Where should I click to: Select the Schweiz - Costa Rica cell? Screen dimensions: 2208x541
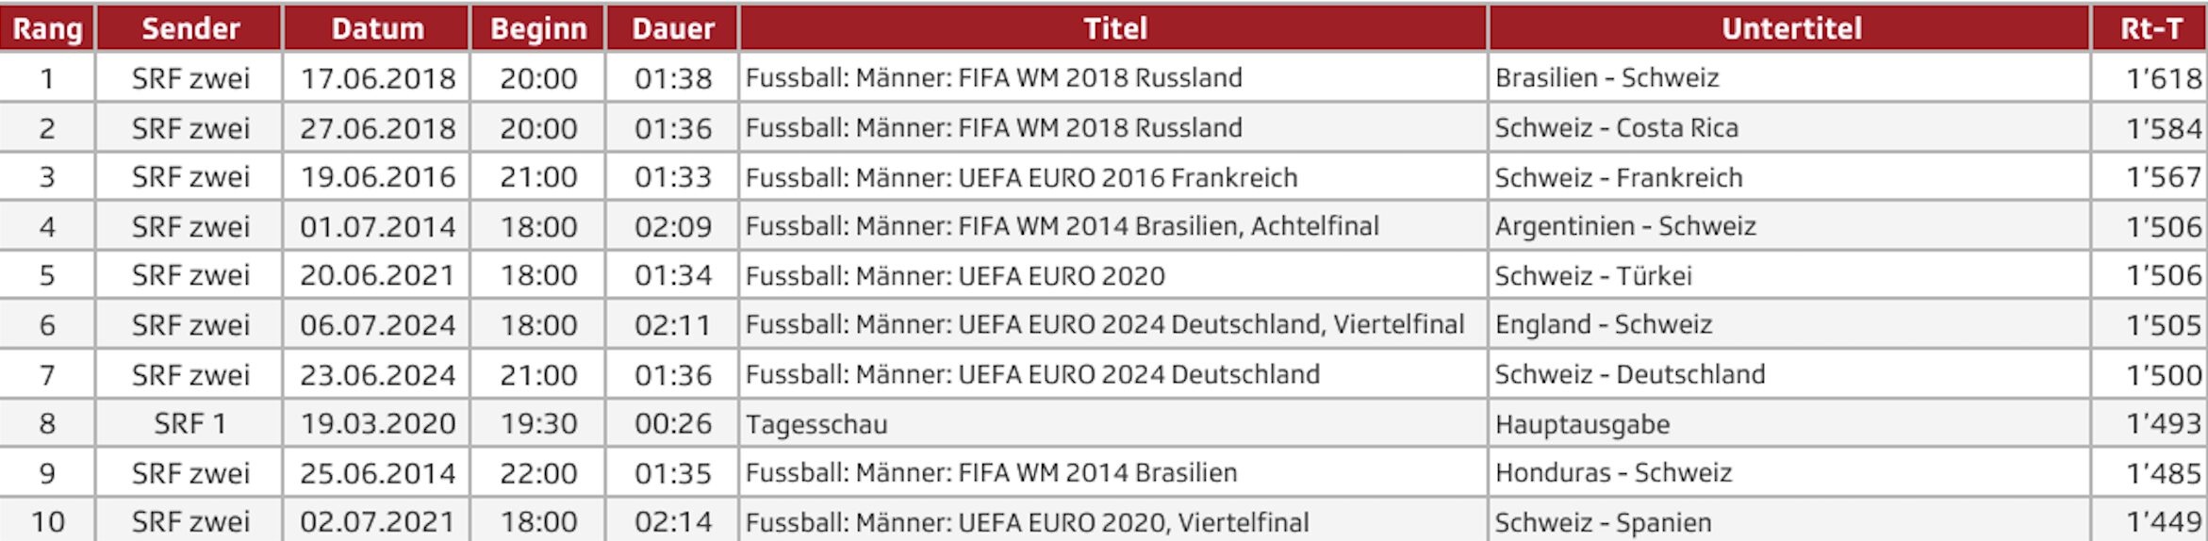1616,128
